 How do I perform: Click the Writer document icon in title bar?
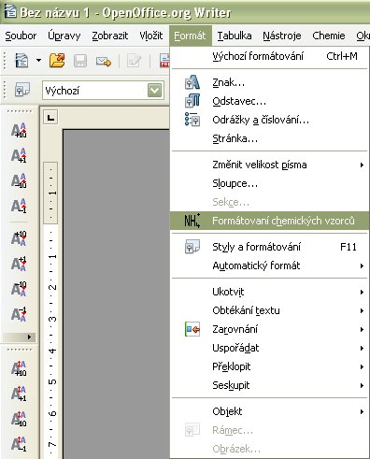(9, 12)
